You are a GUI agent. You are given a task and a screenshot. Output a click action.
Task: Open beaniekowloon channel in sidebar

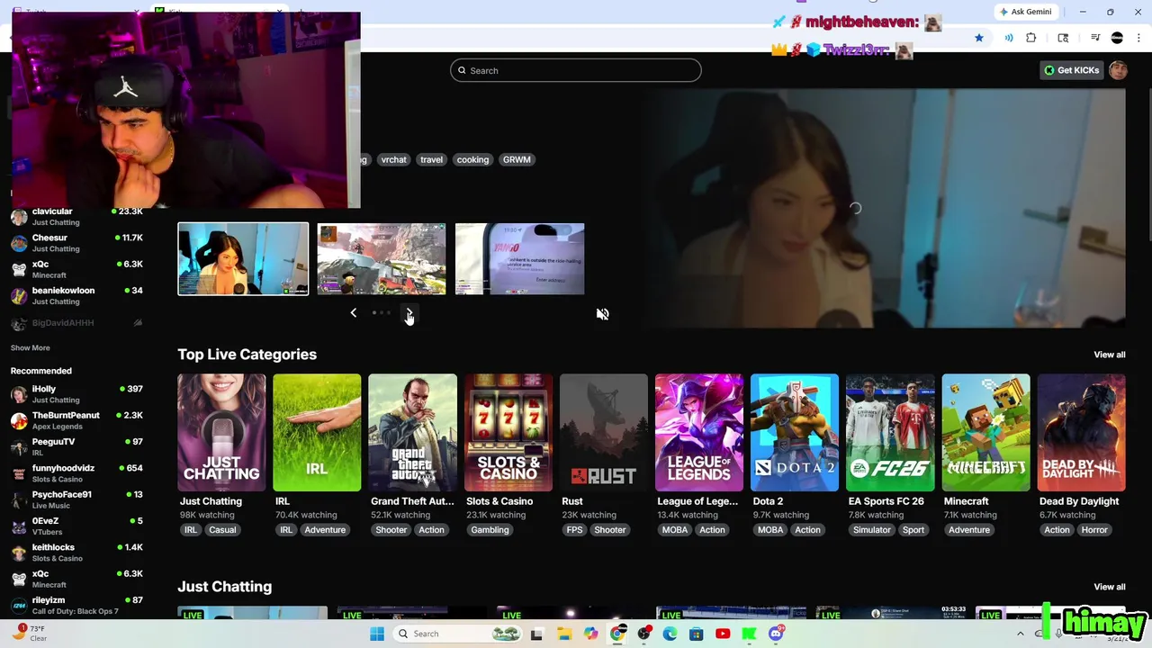76,295
